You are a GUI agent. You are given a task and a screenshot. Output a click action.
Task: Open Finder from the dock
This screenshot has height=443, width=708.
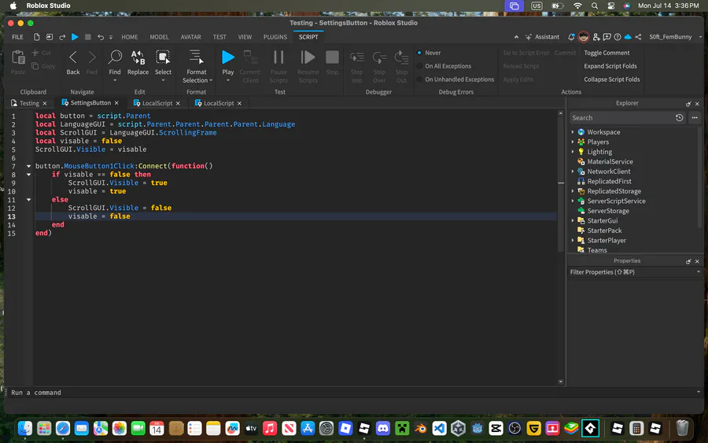pyautogui.click(x=25, y=428)
